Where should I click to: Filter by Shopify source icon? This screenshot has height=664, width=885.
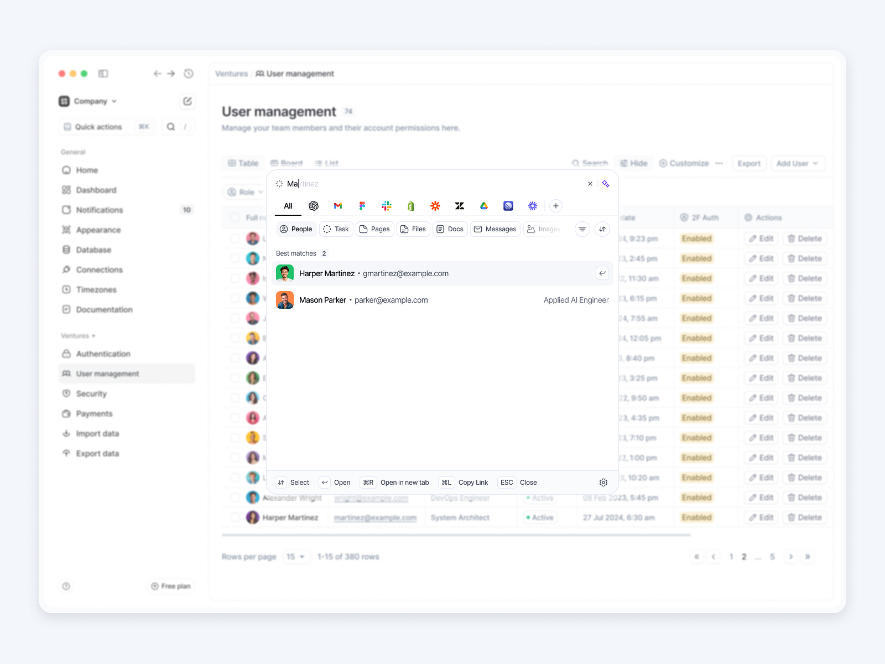(411, 206)
